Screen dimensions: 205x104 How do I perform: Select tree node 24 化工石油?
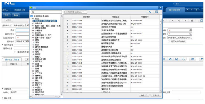(x=37, y=73)
